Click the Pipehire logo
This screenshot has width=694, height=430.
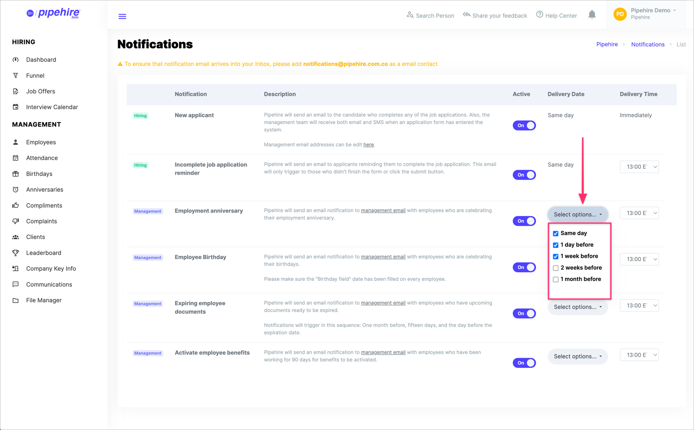click(53, 13)
